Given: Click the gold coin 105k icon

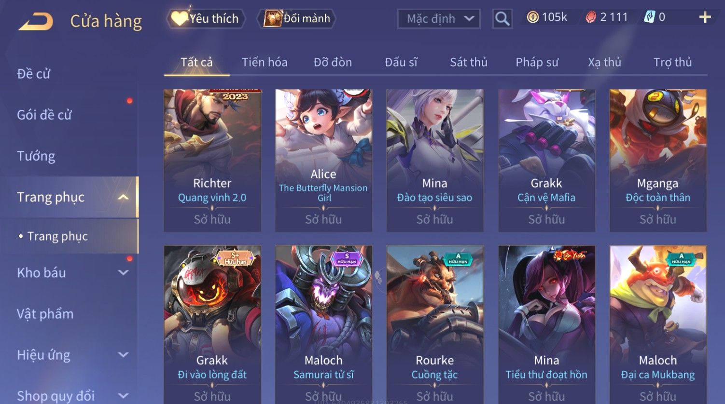Looking at the screenshot, I should pos(532,18).
